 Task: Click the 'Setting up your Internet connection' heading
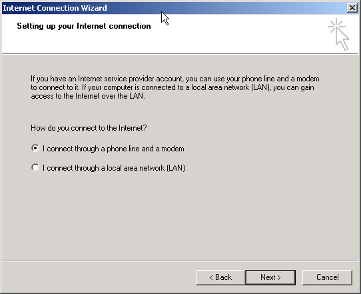click(84, 26)
